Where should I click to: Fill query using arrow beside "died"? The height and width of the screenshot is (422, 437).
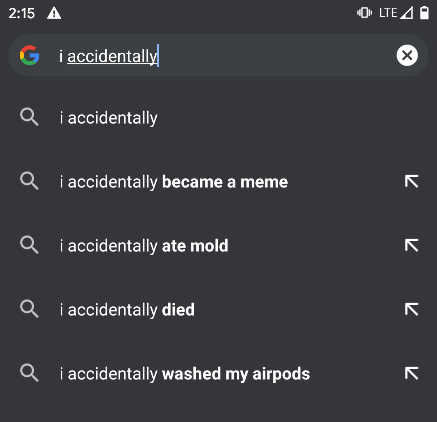click(x=412, y=309)
